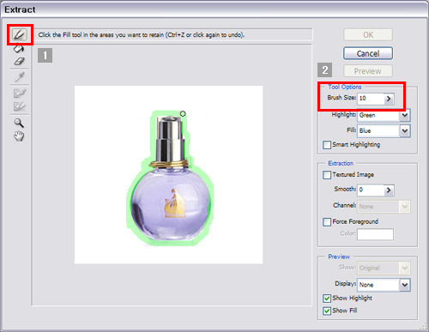Image resolution: width=429 pixels, height=332 pixels.
Task: Select the Cleanup tool
Action: (20, 93)
